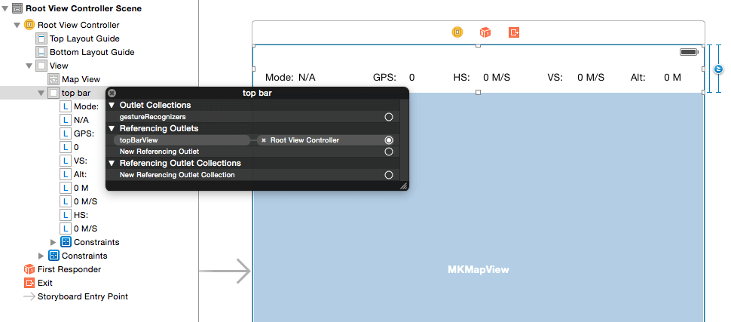
Task: Click the New Referencing Outlet Collection circle
Action: pos(389,175)
